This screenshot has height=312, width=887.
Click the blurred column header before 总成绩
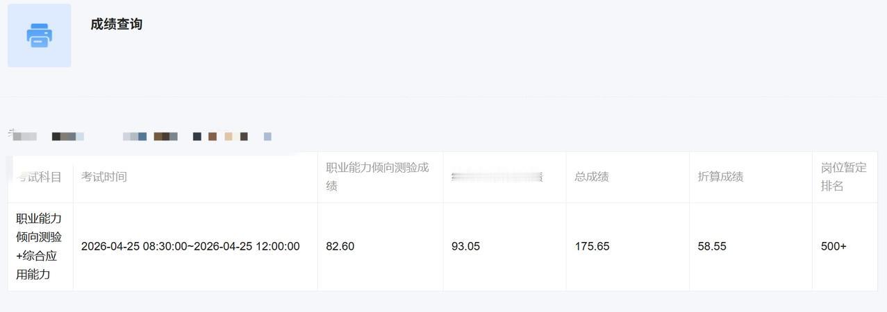[497, 177]
